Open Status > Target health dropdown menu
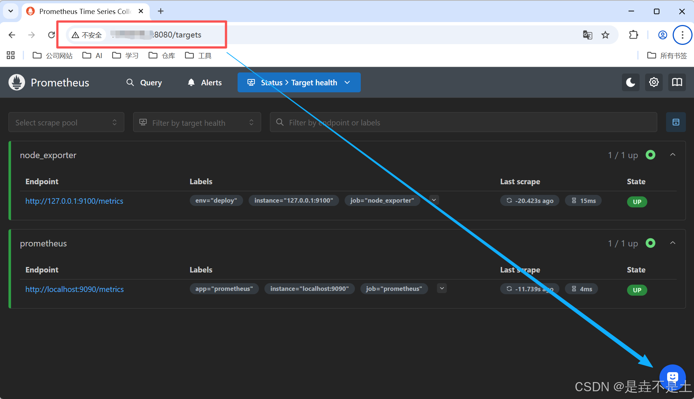 point(299,82)
